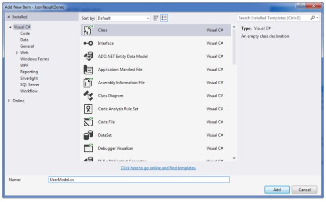Expand the Online section
Viewport: 326px width, 202px height.
pyautogui.click(x=9, y=101)
